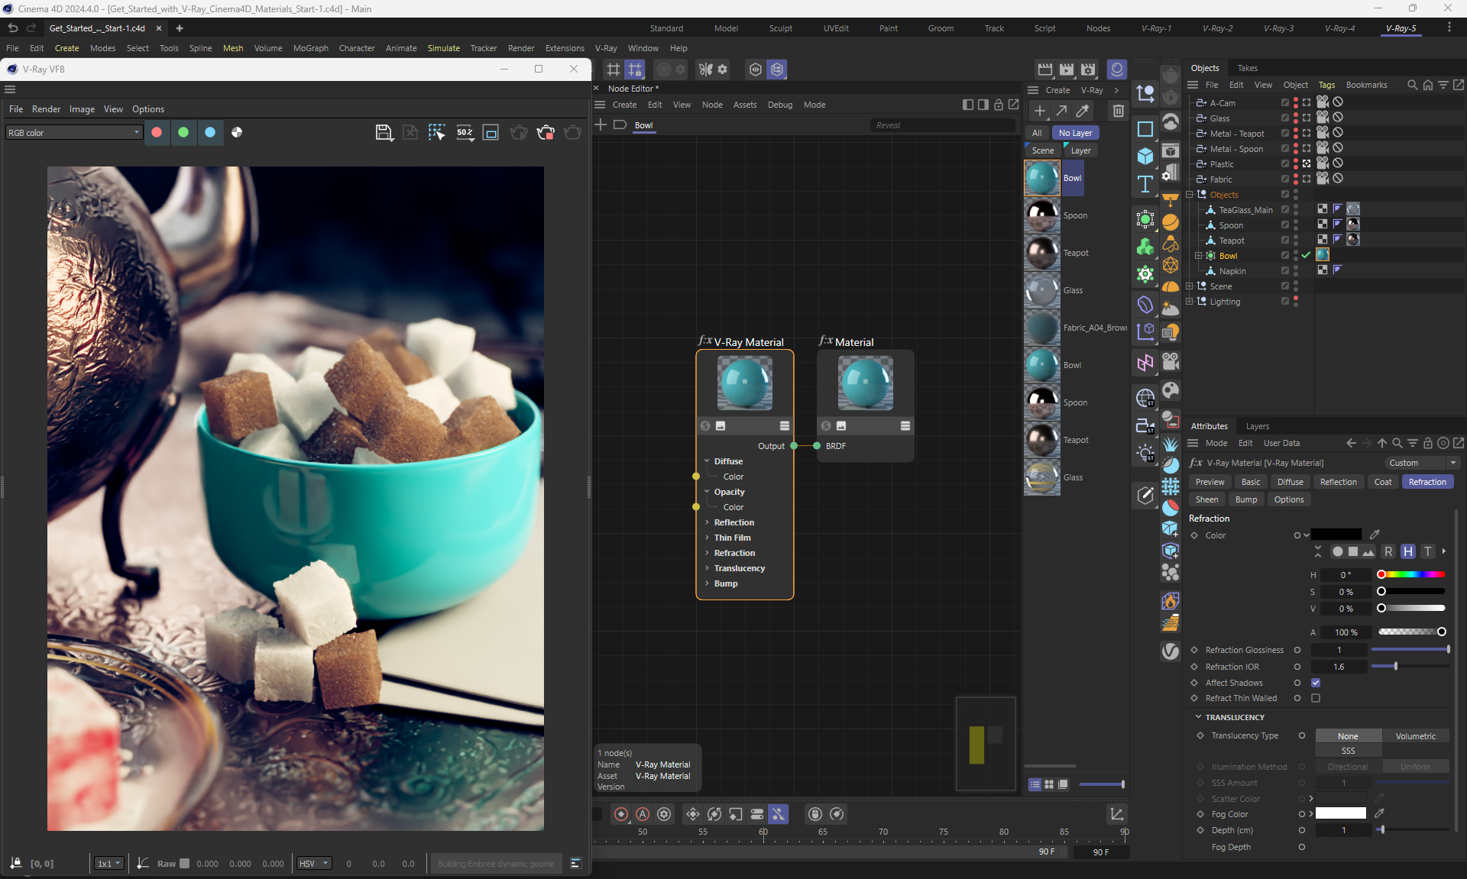Expand Reflection section in V-Ray Material node
1467x879 pixels.
tap(708, 522)
